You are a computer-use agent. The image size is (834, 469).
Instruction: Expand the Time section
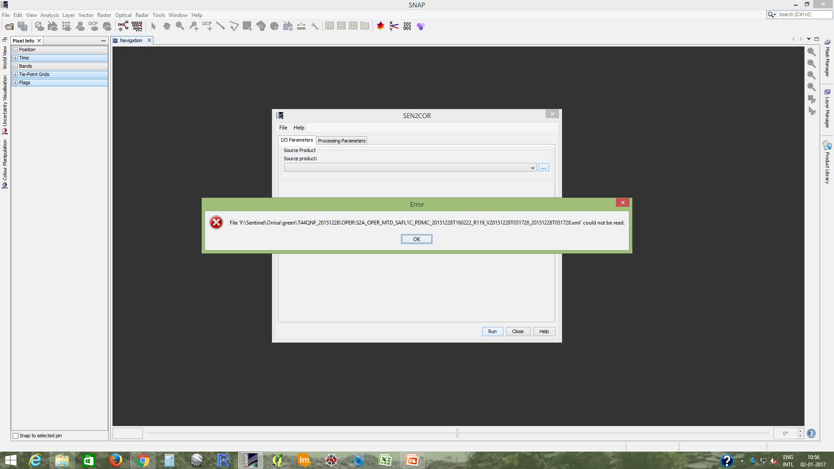(16, 58)
